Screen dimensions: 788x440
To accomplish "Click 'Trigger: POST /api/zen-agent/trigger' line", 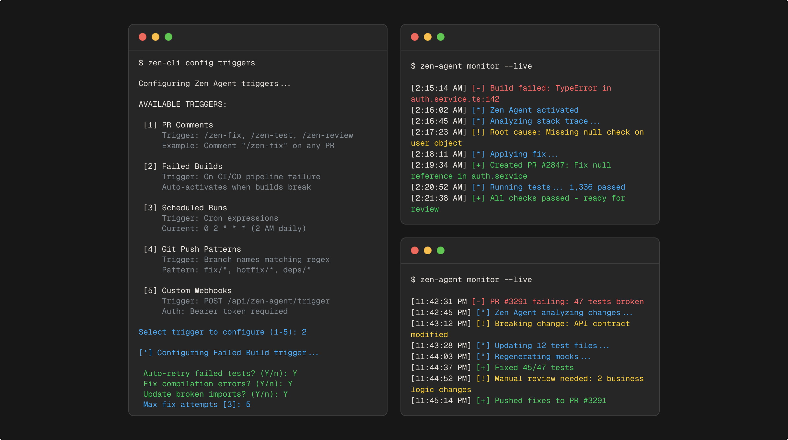I will 246,301.
